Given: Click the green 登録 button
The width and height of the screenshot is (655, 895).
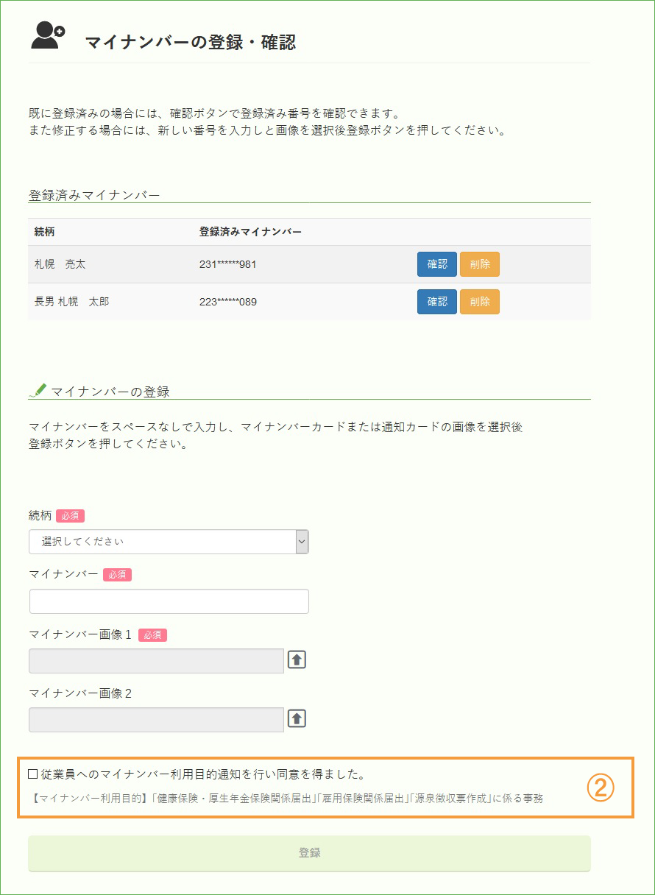Looking at the screenshot, I should pos(309,853).
